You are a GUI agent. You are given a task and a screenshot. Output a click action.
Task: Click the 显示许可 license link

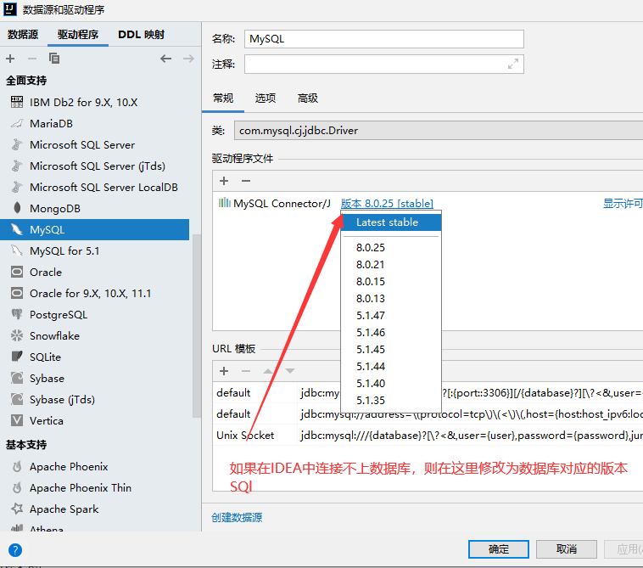click(x=623, y=204)
